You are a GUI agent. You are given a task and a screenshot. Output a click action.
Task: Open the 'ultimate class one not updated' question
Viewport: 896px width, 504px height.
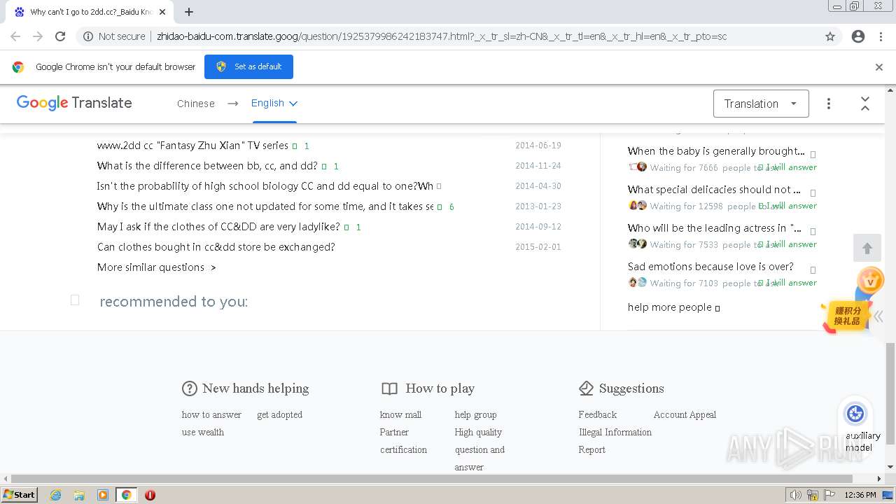pos(265,206)
